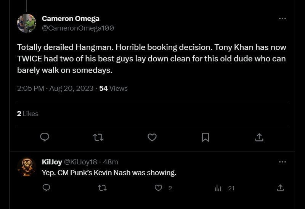305x209 pixels.
Task: Like KilJoy's reply with 2 likes
Action: click(159, 188)
